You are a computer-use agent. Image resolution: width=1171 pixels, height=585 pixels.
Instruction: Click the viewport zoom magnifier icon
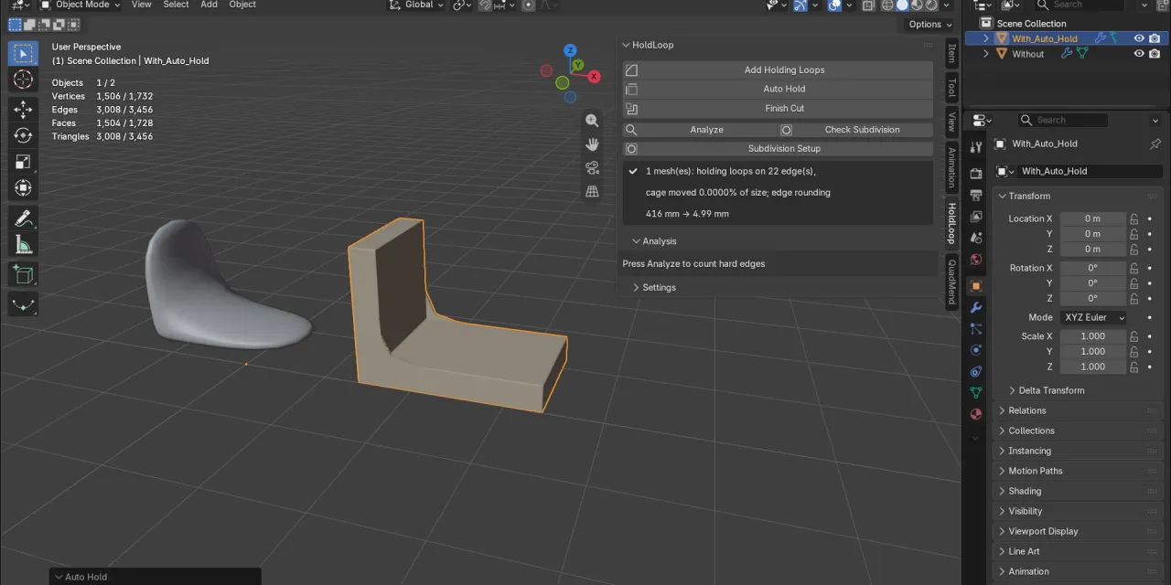pyautogui.click(x=592, y=121)
